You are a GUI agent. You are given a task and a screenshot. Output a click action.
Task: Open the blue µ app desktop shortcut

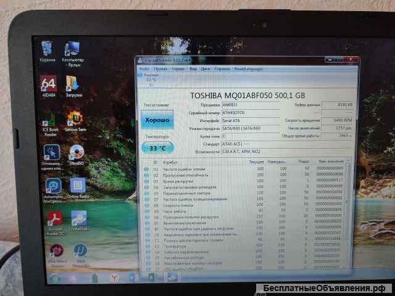point(81,255)
